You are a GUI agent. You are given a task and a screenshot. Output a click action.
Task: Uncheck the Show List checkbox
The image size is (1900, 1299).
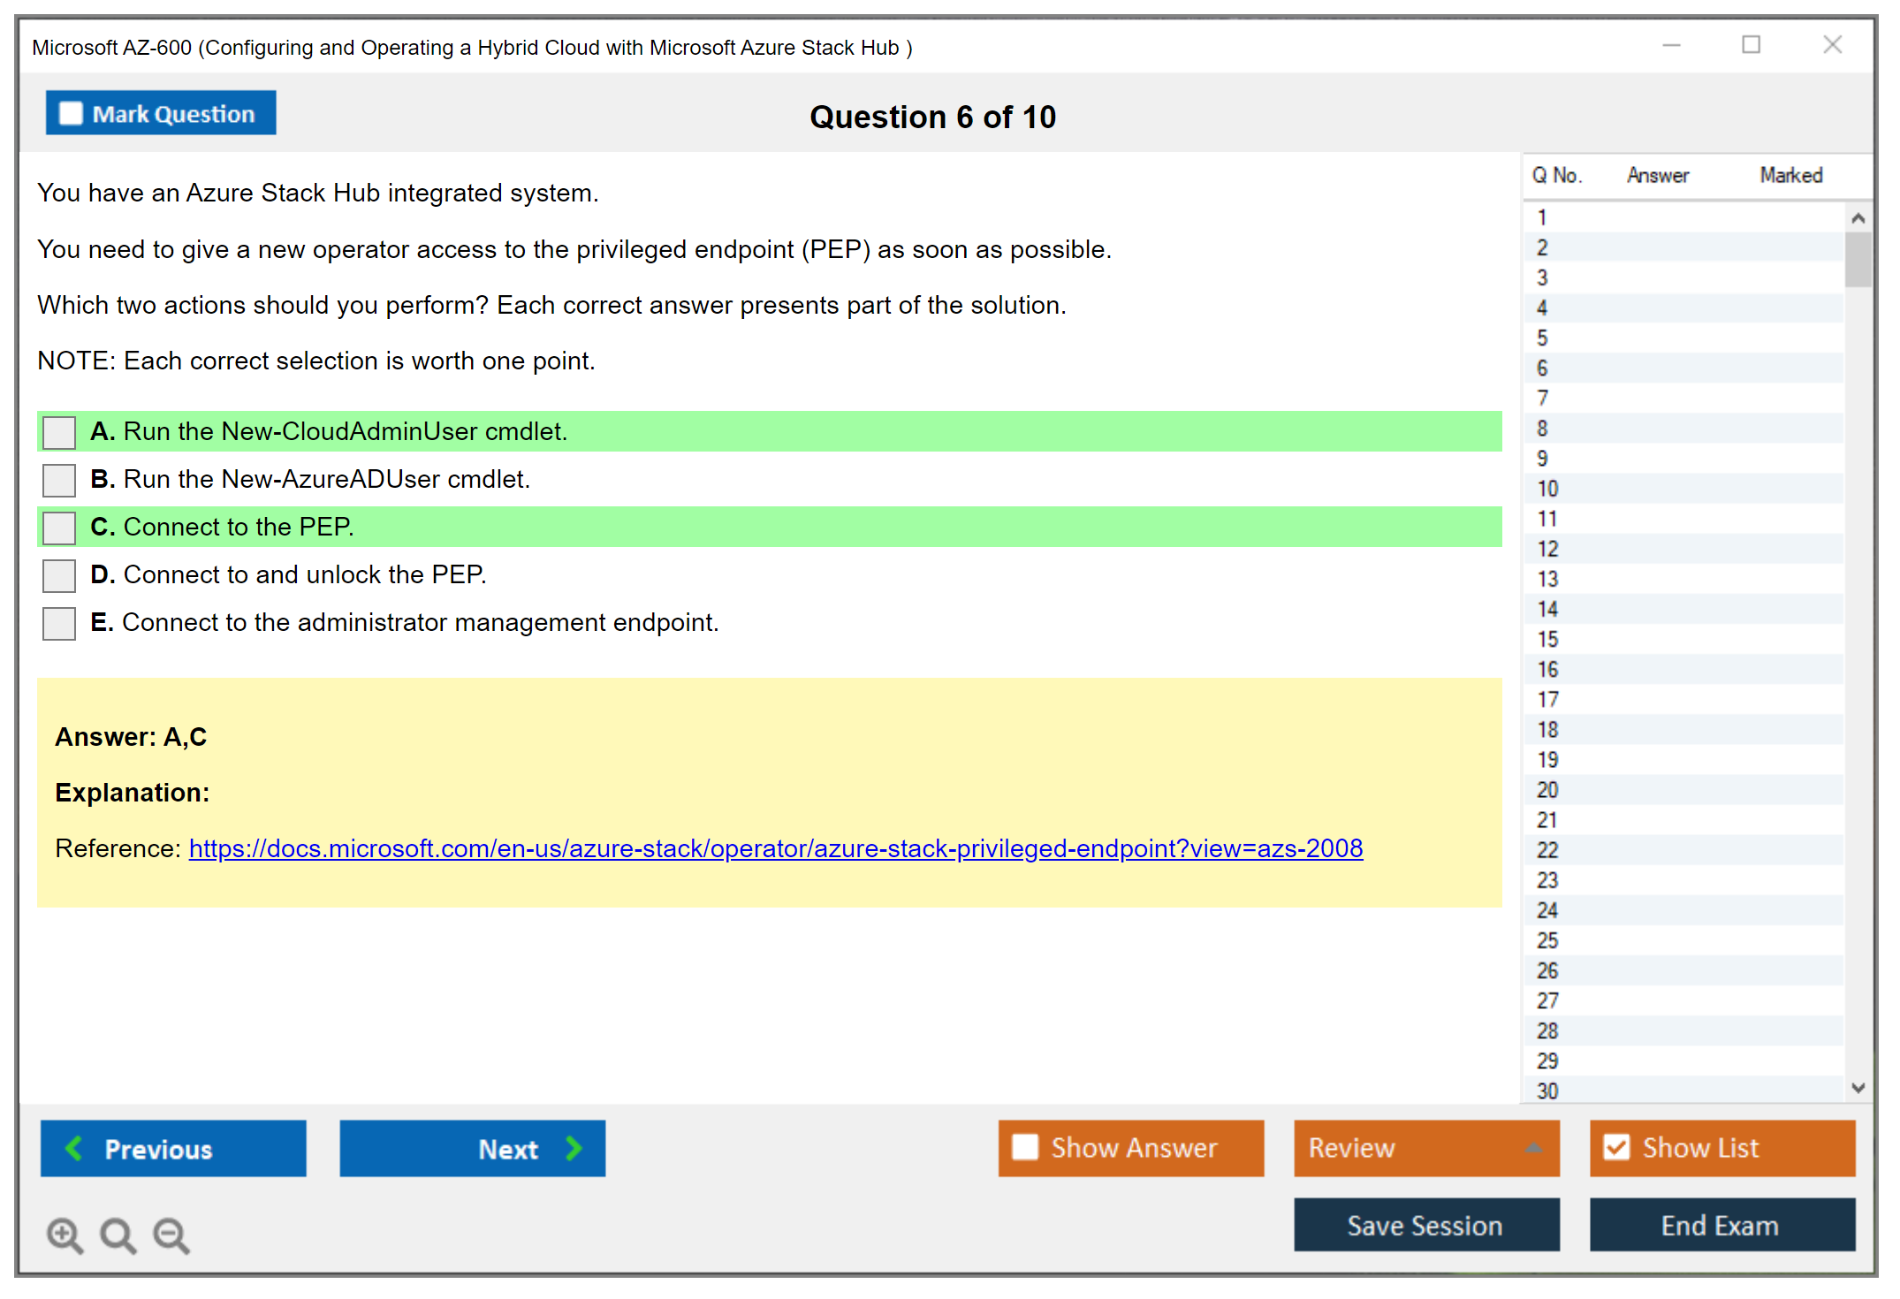(1616, 1147)
